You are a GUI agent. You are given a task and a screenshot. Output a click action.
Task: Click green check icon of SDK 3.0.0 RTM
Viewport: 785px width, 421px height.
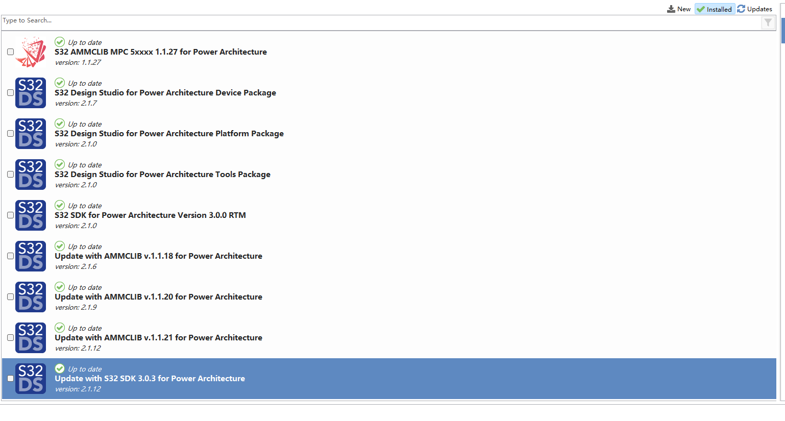[60, 205]
